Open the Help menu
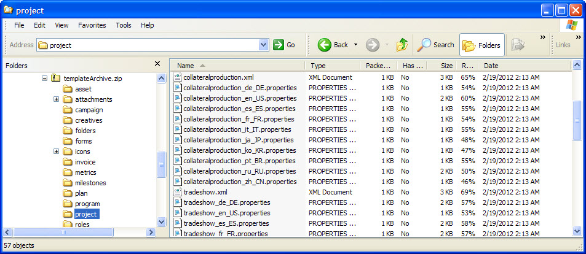The image size is (586, 254). [147, 25]
